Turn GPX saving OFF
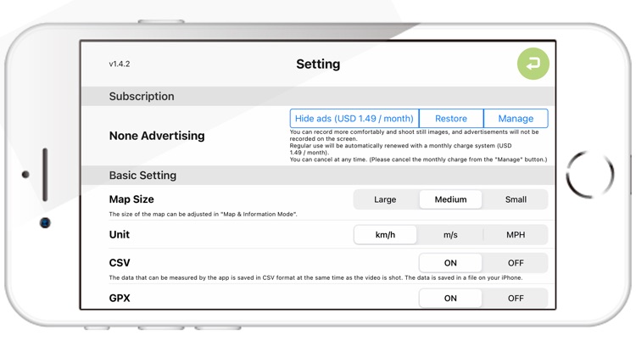636x358 pixels. click(x=516, y=298)
